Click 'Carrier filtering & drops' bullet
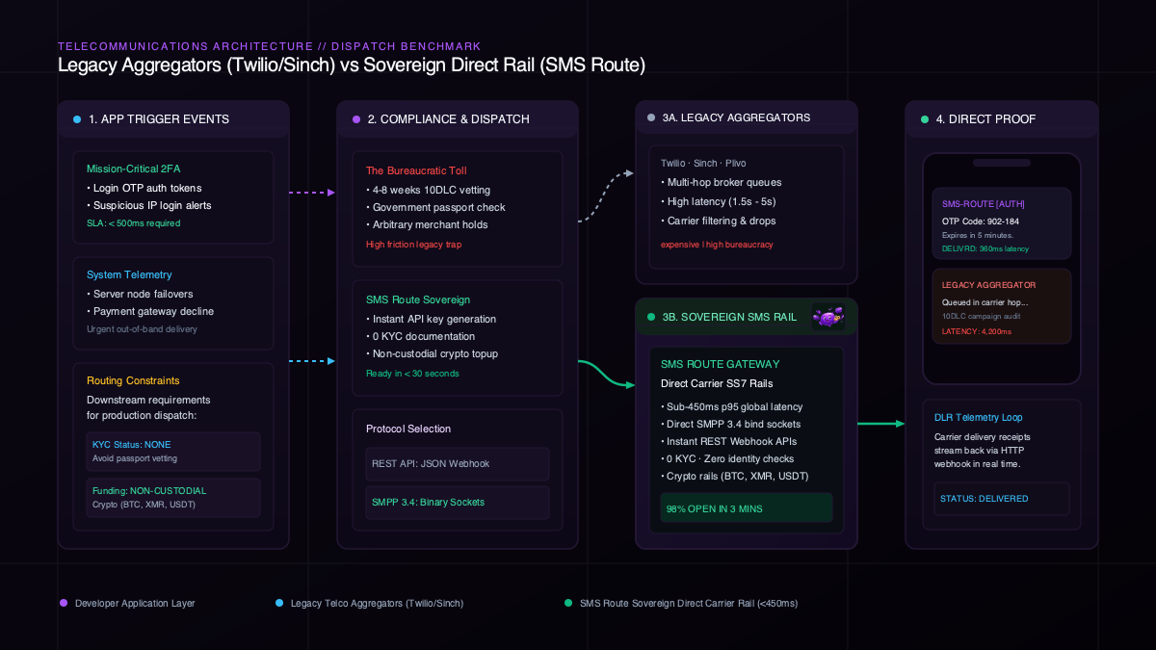 pyautogui.click(x=719, y=221)
